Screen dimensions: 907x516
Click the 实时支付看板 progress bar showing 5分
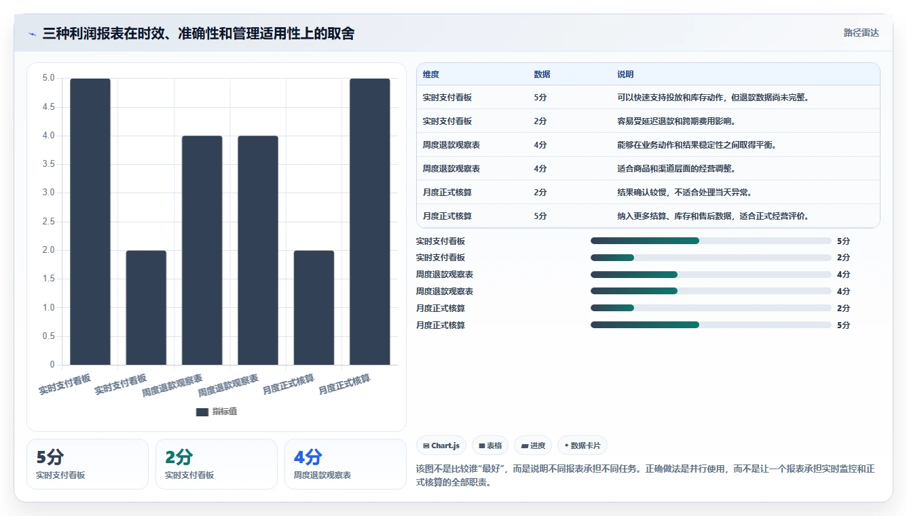(711, 241)
